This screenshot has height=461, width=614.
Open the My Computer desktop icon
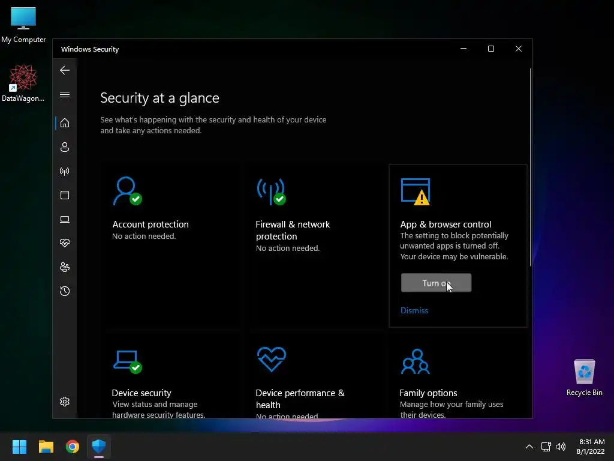click(23, 25)
